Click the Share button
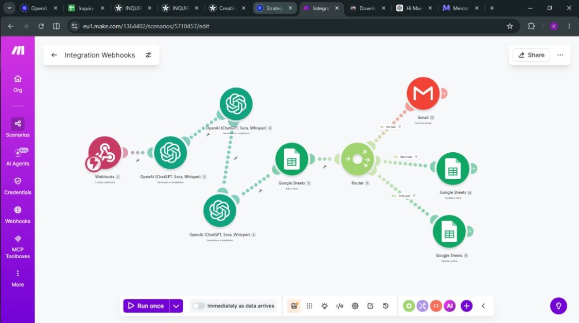The width and height of the screenshot is (579, 323). tap(531, 55)
